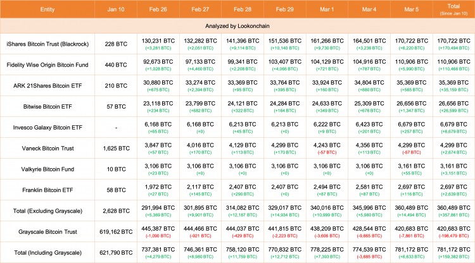Click the Feb 28 column header
Image resolution: width=475 pixels, height=263 pixels.
pyautogui.click(x=243, y=9)
